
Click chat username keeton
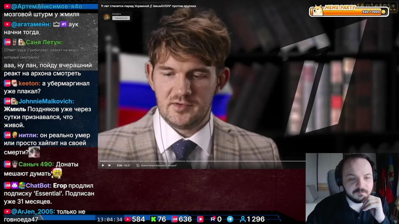pyautogui.click(x=29, y=83)
